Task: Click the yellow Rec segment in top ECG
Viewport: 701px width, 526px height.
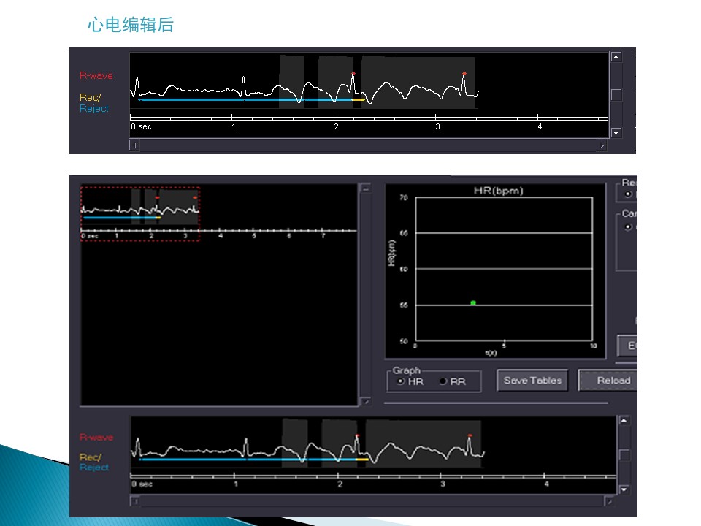Action: click(358, 99)
